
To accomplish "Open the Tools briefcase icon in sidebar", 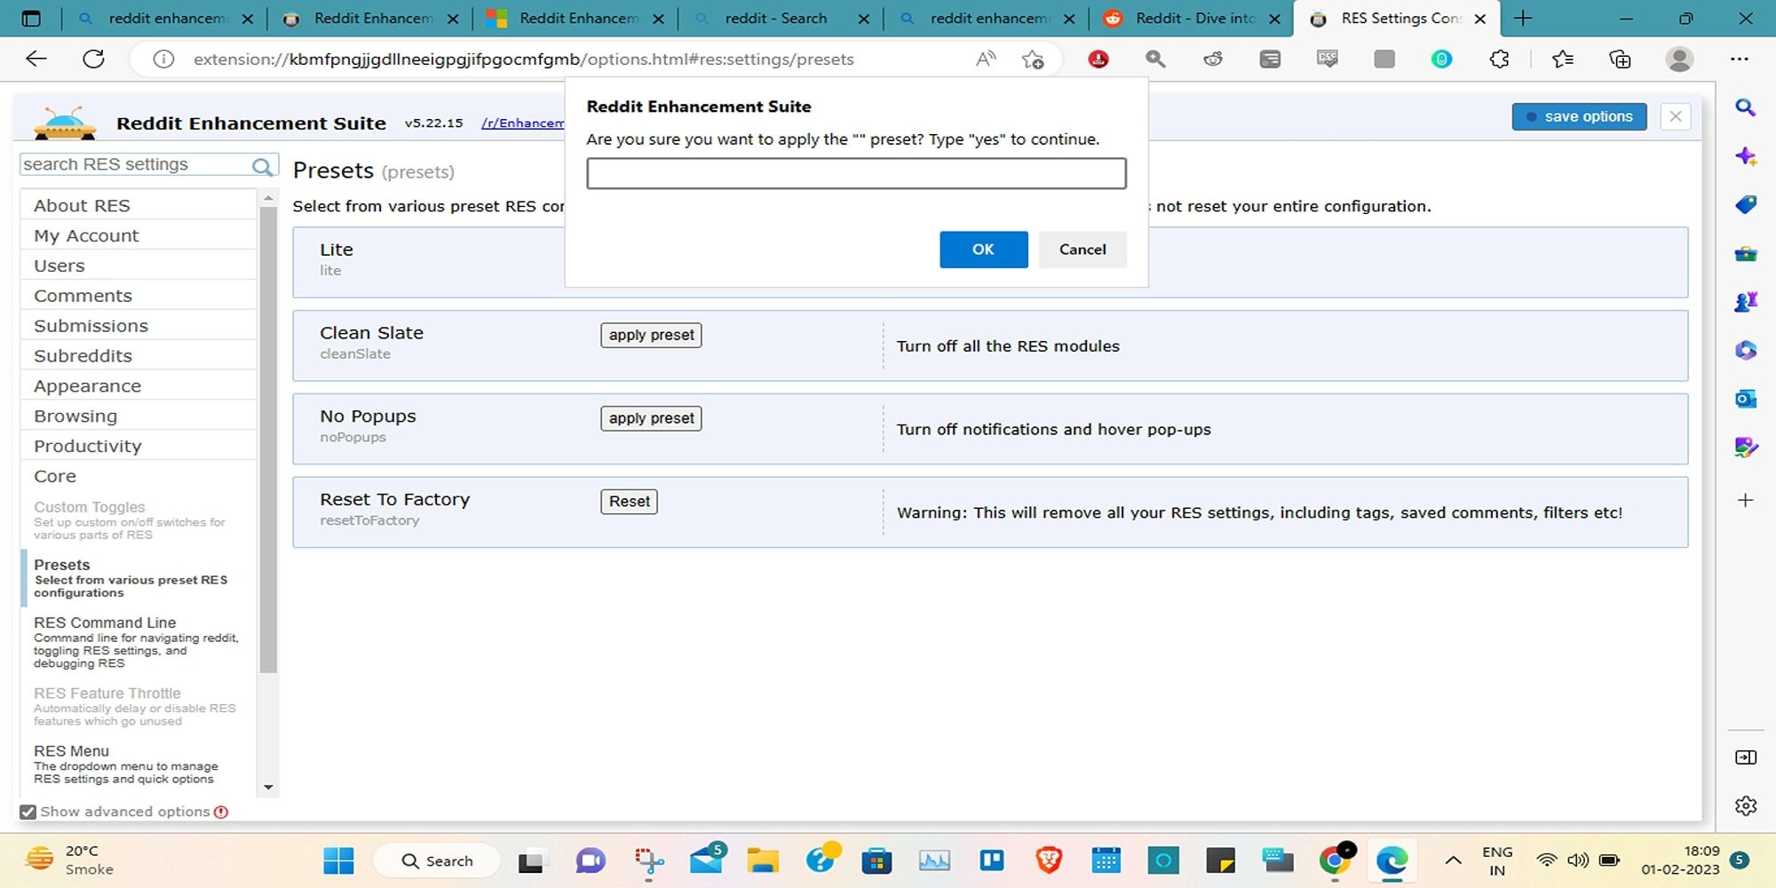I will (1745, 254).
